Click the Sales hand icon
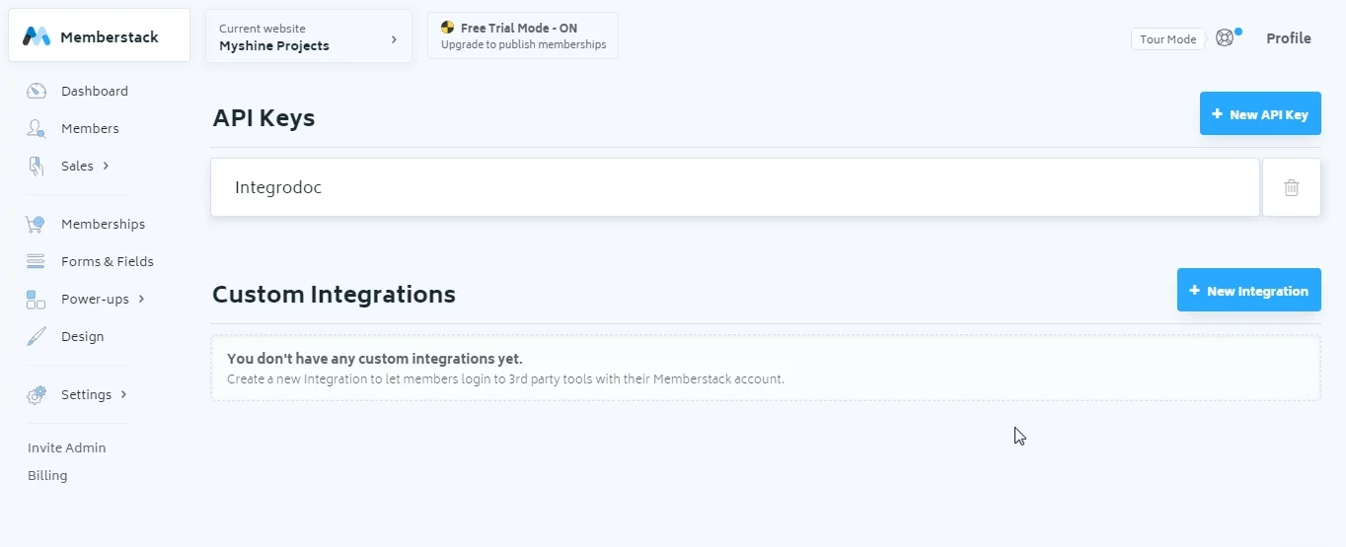1346x547 pixels. click(x=37, y=166)
